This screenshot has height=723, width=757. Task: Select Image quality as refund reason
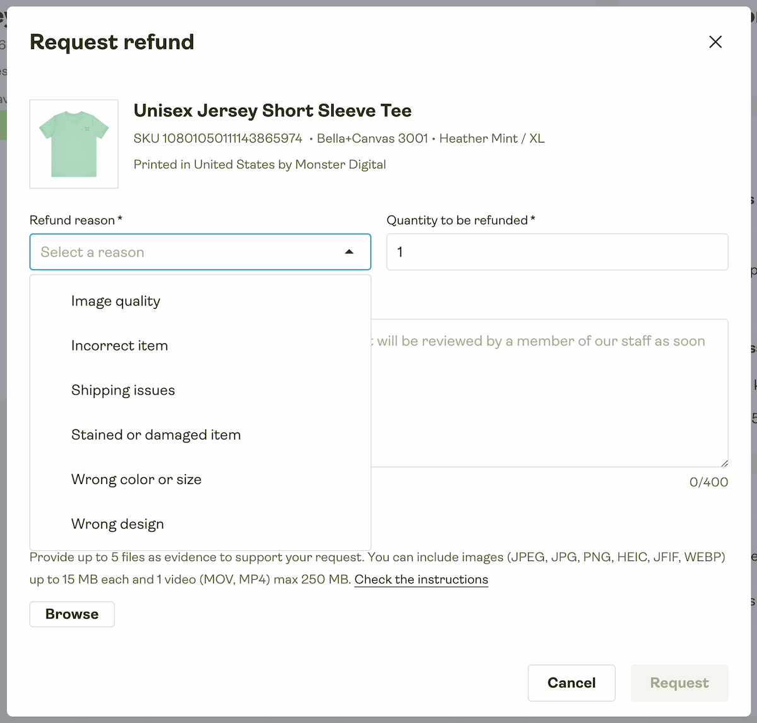[115, 301]
